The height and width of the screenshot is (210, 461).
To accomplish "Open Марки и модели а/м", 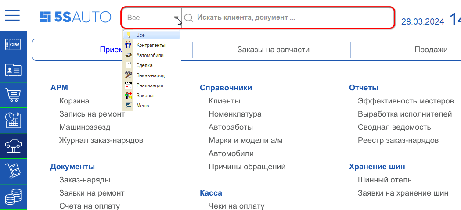I will (245, 141).
